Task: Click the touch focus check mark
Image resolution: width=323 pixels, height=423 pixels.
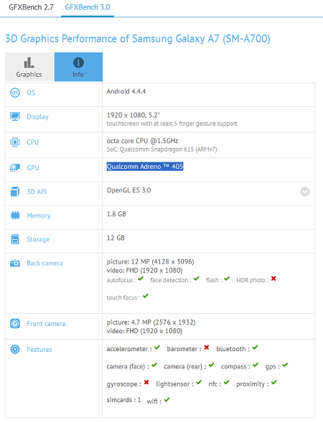Action: [x=145, y=296]
